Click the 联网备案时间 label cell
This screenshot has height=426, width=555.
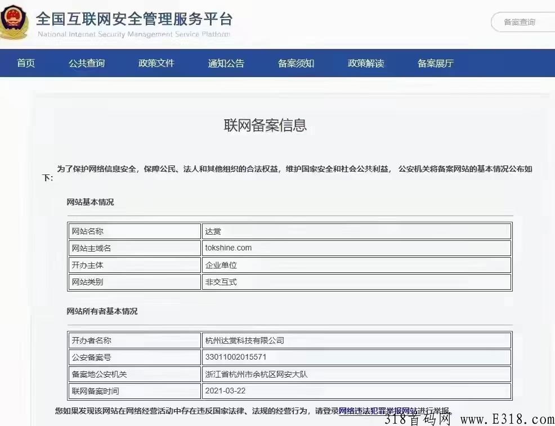pyautogui.click(x=135, y=391)
